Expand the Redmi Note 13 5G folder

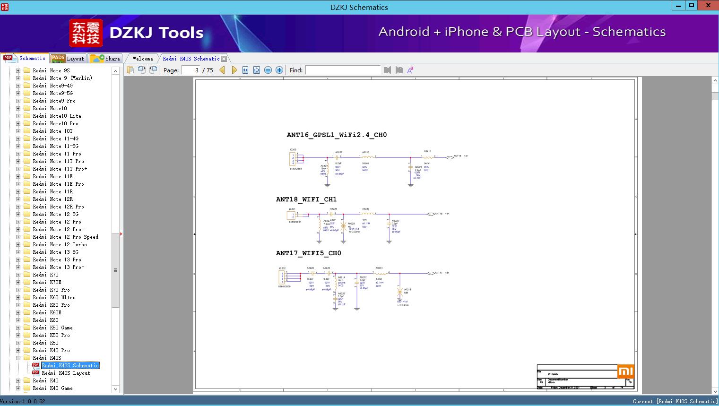pos(18,252)
